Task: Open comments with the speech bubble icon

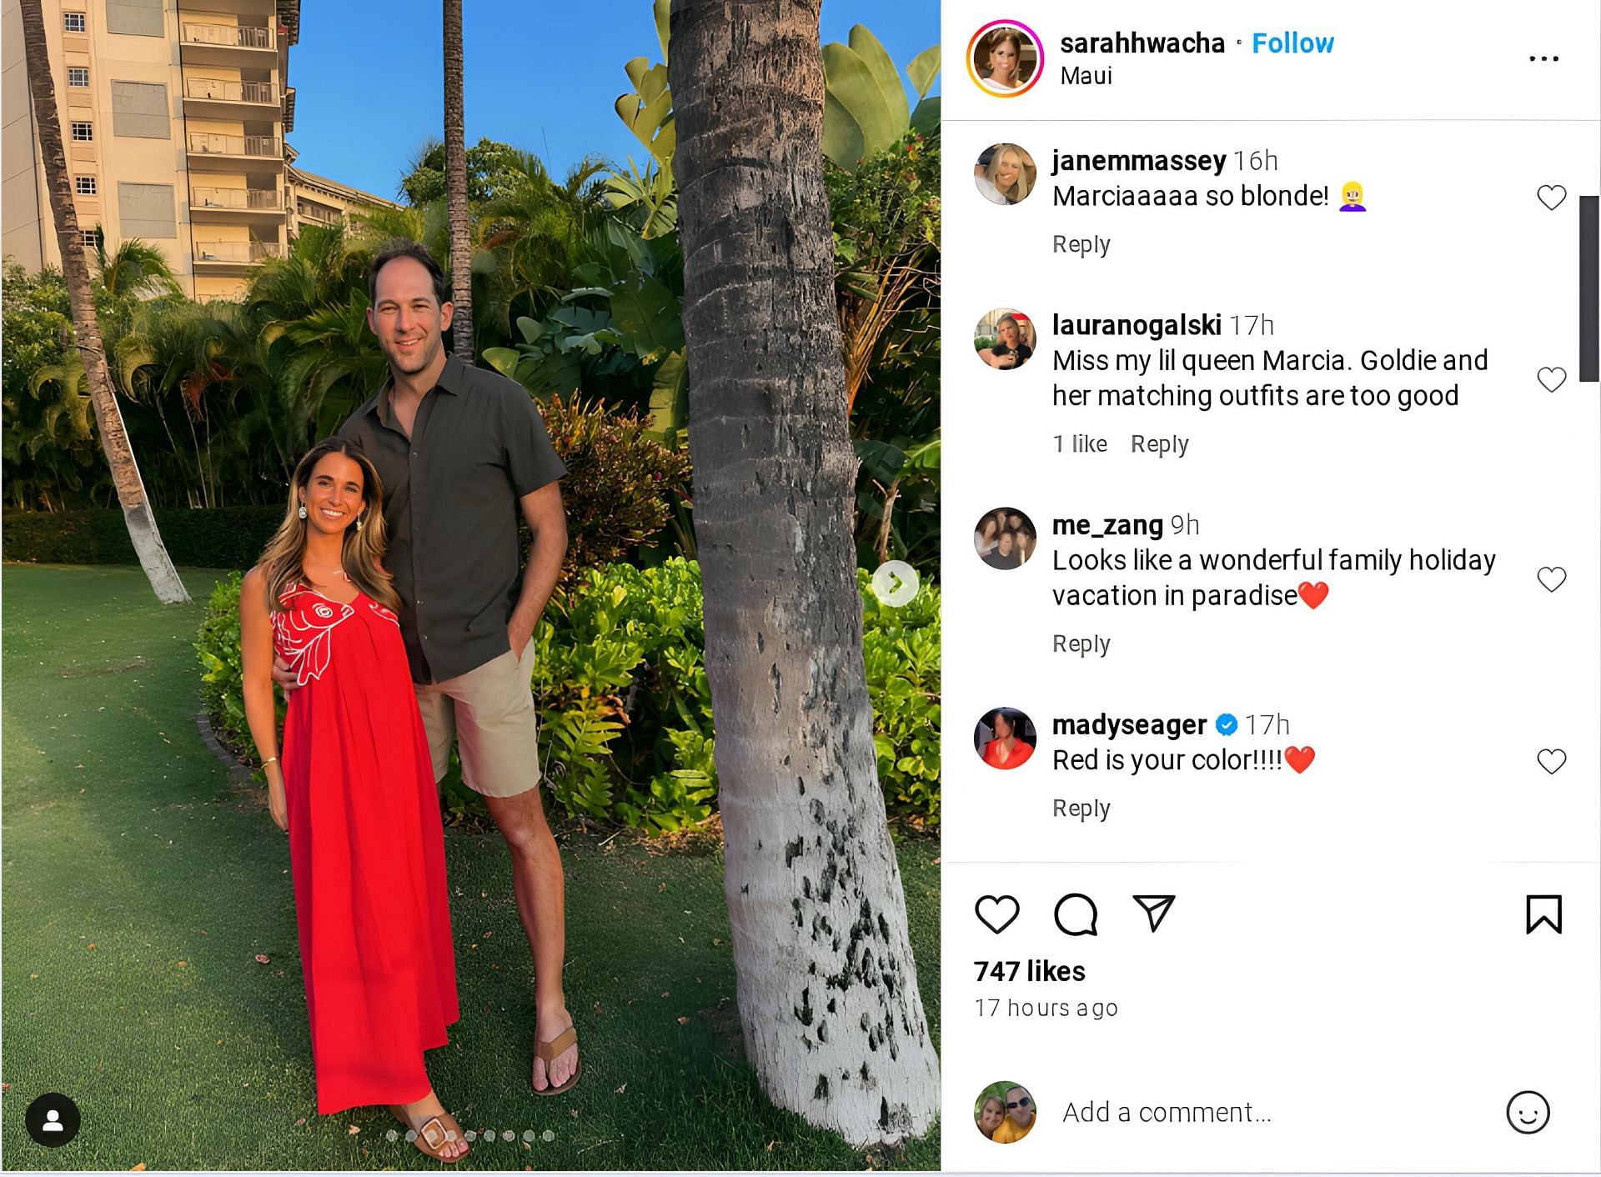Action: pos(1076,914)
